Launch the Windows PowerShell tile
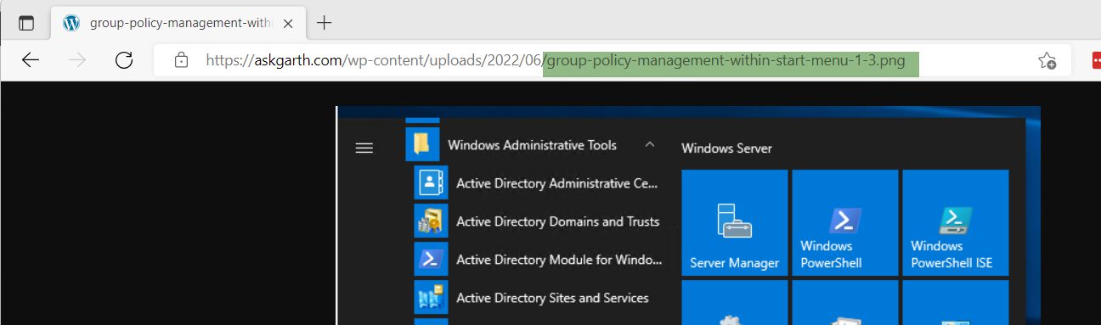The width and height of the screenshot is (1101, 325). click(x=844, y=222)
